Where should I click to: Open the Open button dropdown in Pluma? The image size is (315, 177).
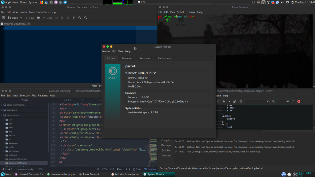point(21,18)
